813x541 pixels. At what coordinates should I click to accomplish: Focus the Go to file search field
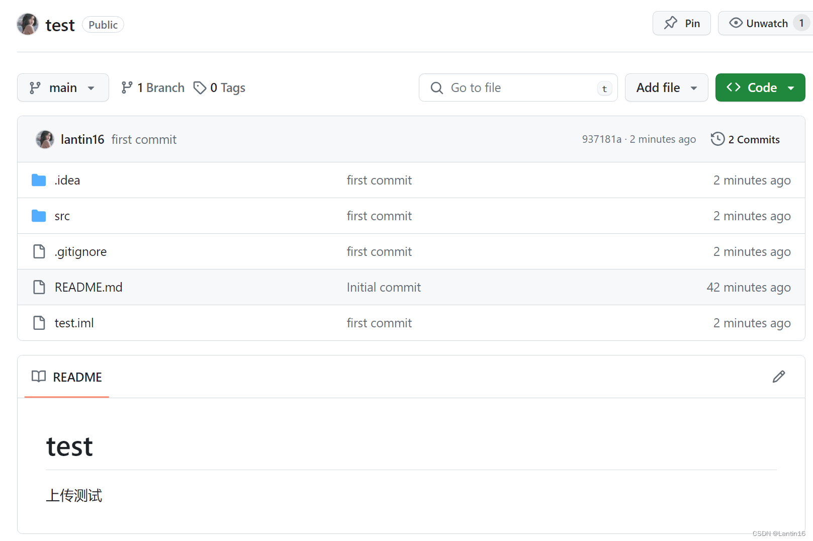[x=518, y=87]
